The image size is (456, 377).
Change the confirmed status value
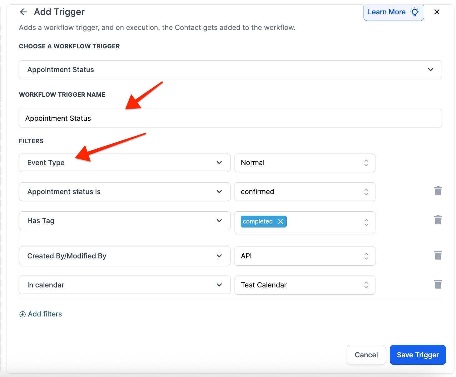(305, 192)
